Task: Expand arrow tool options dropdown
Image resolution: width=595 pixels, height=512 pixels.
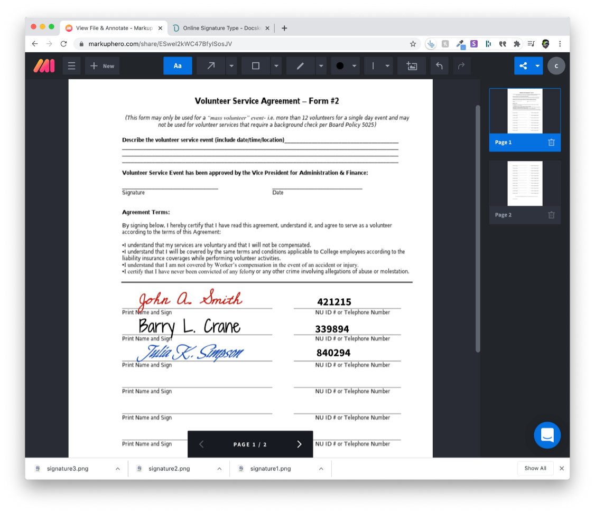Action: [231, 66]
